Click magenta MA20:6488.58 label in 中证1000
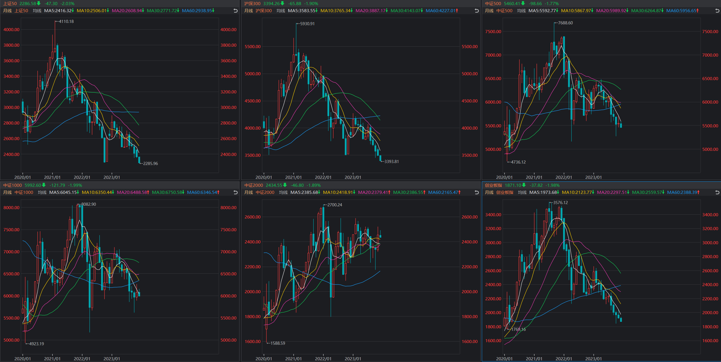The width and height of the screenshot is (721, 362). point(132,192)
